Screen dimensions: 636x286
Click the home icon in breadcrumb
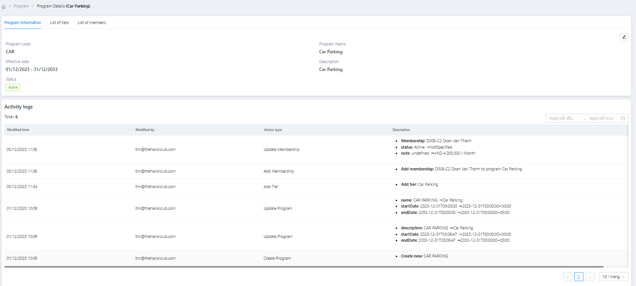(3, 6)
